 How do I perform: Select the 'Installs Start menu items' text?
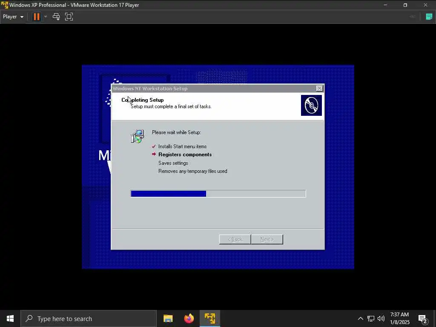click(x=182, y=146)
